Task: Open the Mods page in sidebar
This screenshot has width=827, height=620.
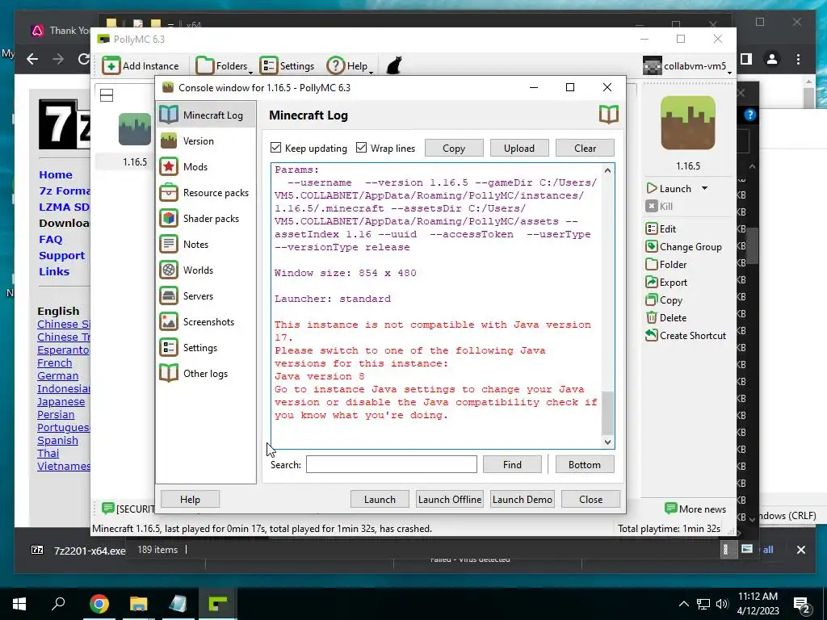Action: (x=206, y=166)
